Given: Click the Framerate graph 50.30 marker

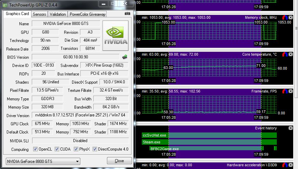Looking at the screenshot, I should pos(168,112).
